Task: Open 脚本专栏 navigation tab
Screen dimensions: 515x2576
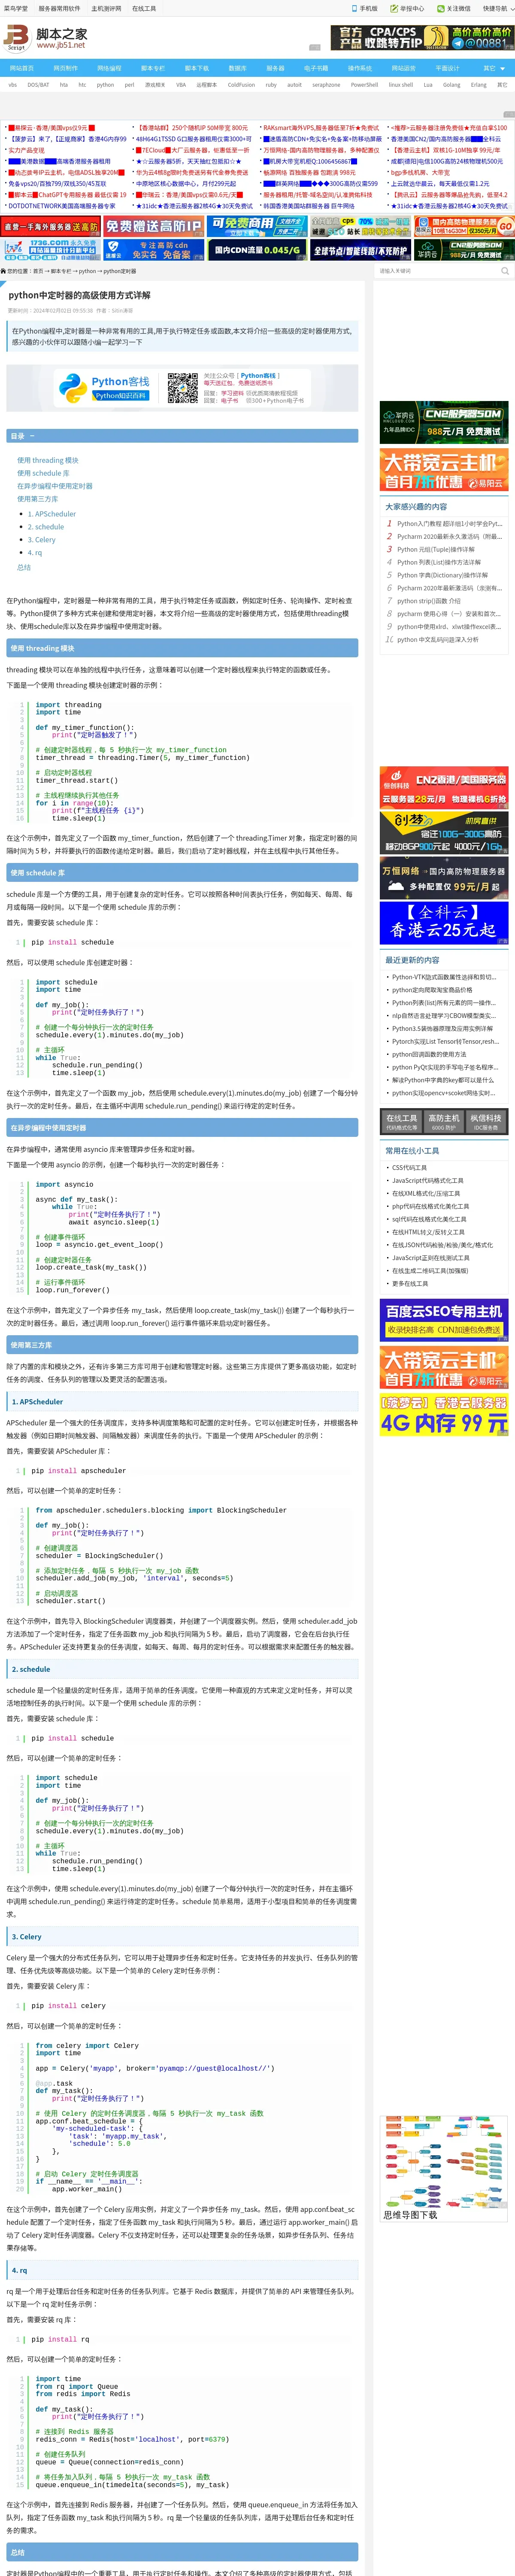Action: (153, 68)
